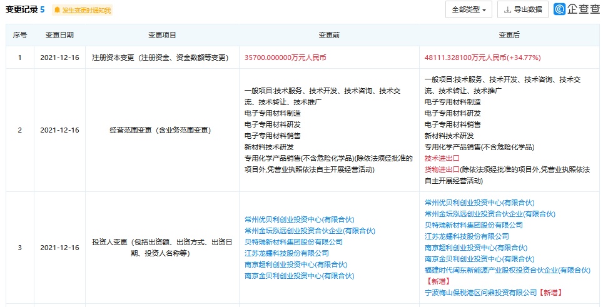The image size is (603, 307).
Task: Open 宁波梅山保税港区问鼎投资有限公司 link
Action: coord(480,293)
